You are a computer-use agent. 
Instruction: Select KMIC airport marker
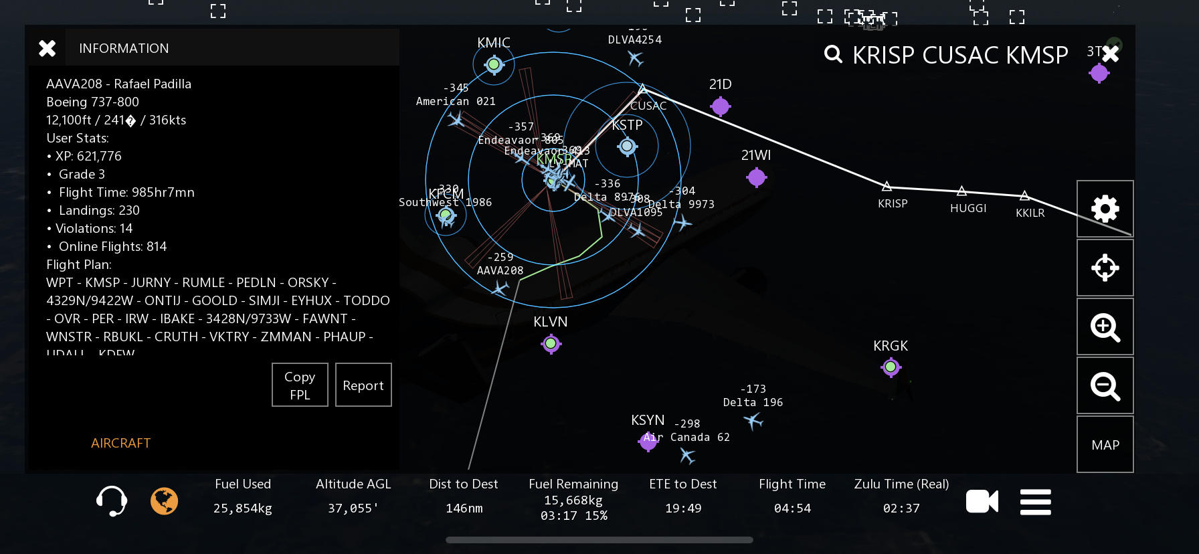tap(494, 64)
